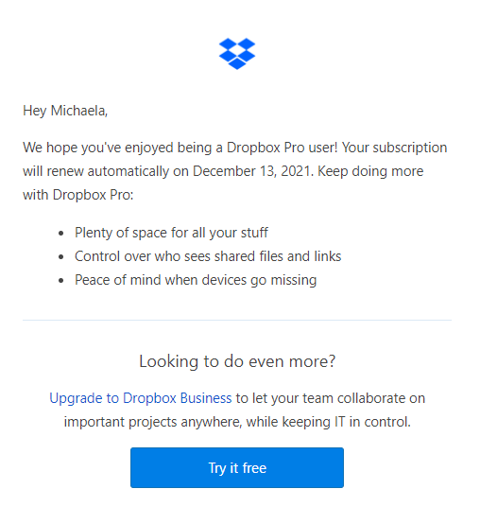Click the Dropbox logo icon
Image resolution: width=480 pixels, height=524 pixels.
(x=237, y=54)
